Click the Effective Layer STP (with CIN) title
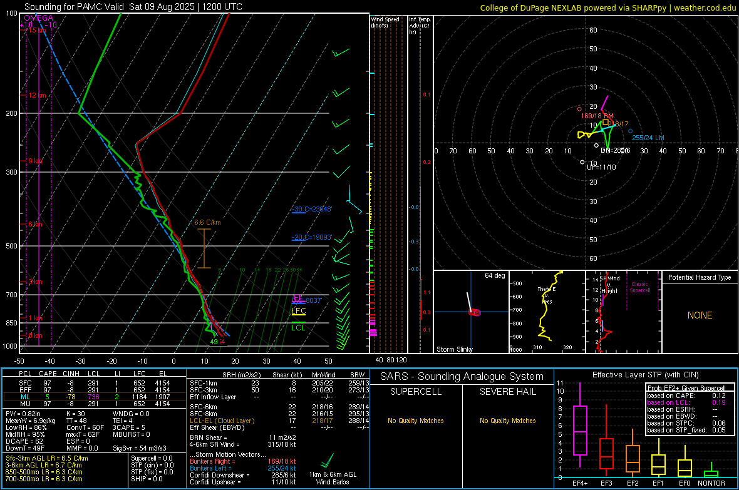Image resolution: width=739 pixels, height=490 pixels. pyautogui.click(x=645, y=375)
